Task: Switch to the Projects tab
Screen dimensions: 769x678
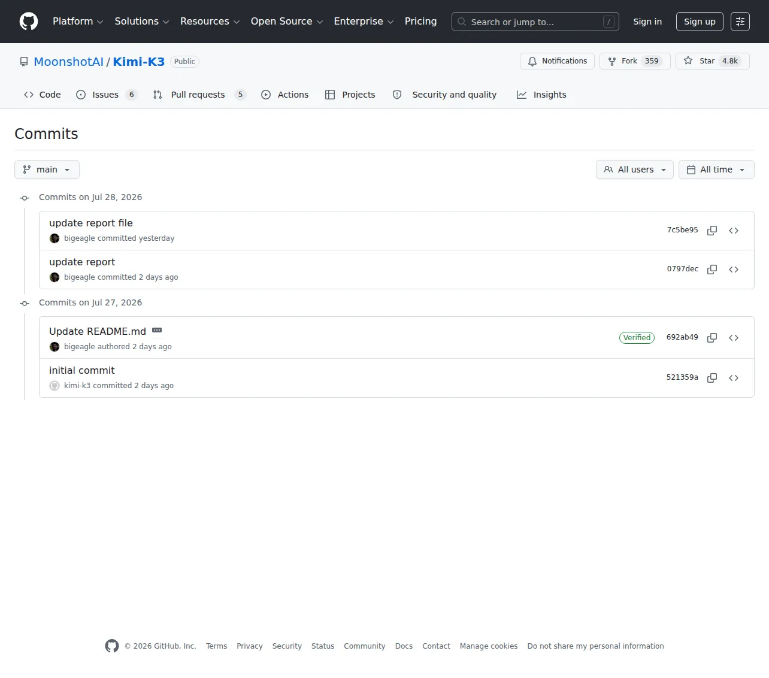Action: 350,95
